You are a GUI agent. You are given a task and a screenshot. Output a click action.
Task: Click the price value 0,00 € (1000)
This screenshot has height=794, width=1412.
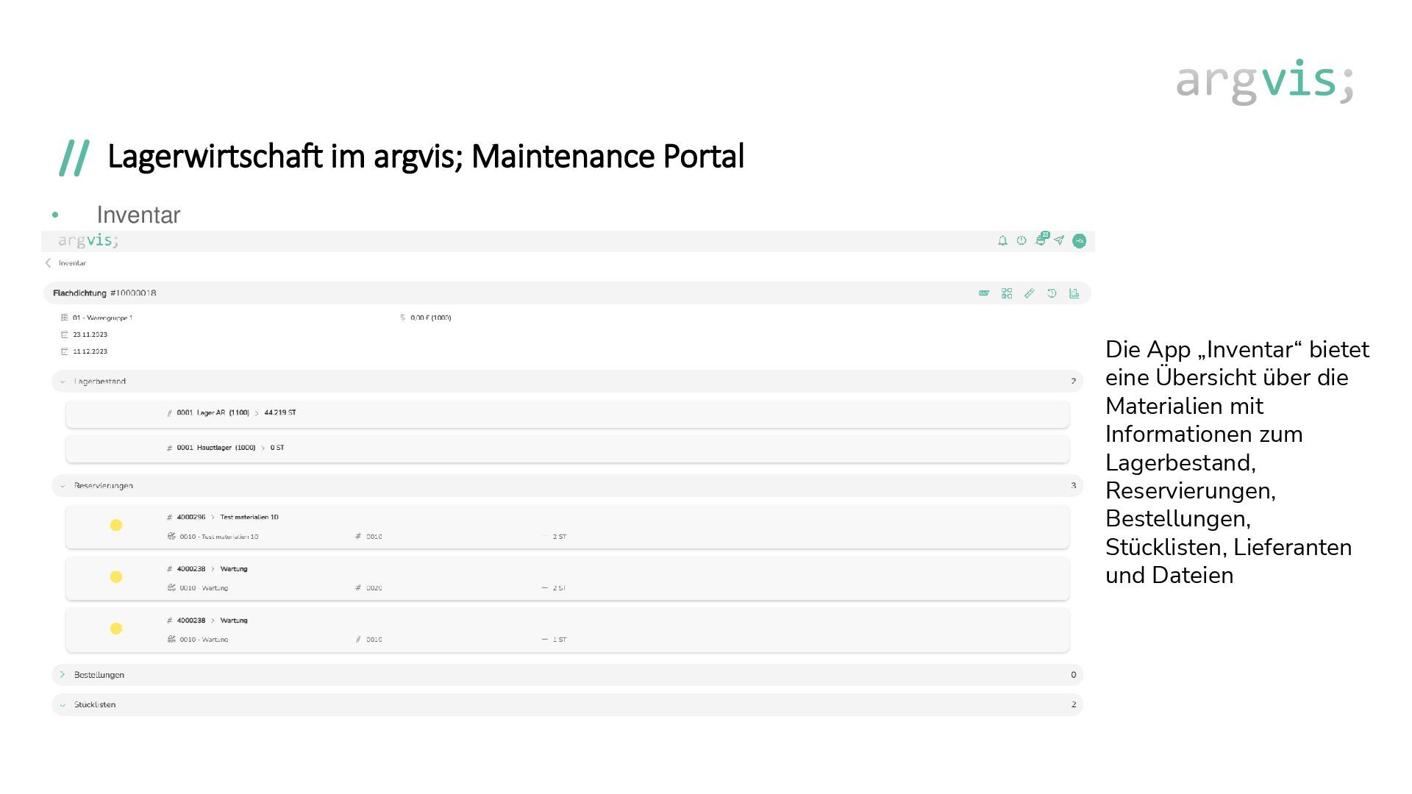430,318
